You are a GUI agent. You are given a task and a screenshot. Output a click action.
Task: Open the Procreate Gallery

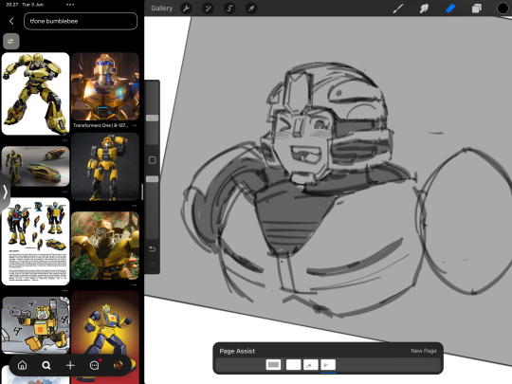tap(161, 9)
